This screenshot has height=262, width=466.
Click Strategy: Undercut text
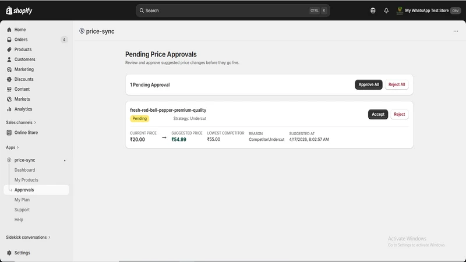pyautogui.click(x=190, y=119)
